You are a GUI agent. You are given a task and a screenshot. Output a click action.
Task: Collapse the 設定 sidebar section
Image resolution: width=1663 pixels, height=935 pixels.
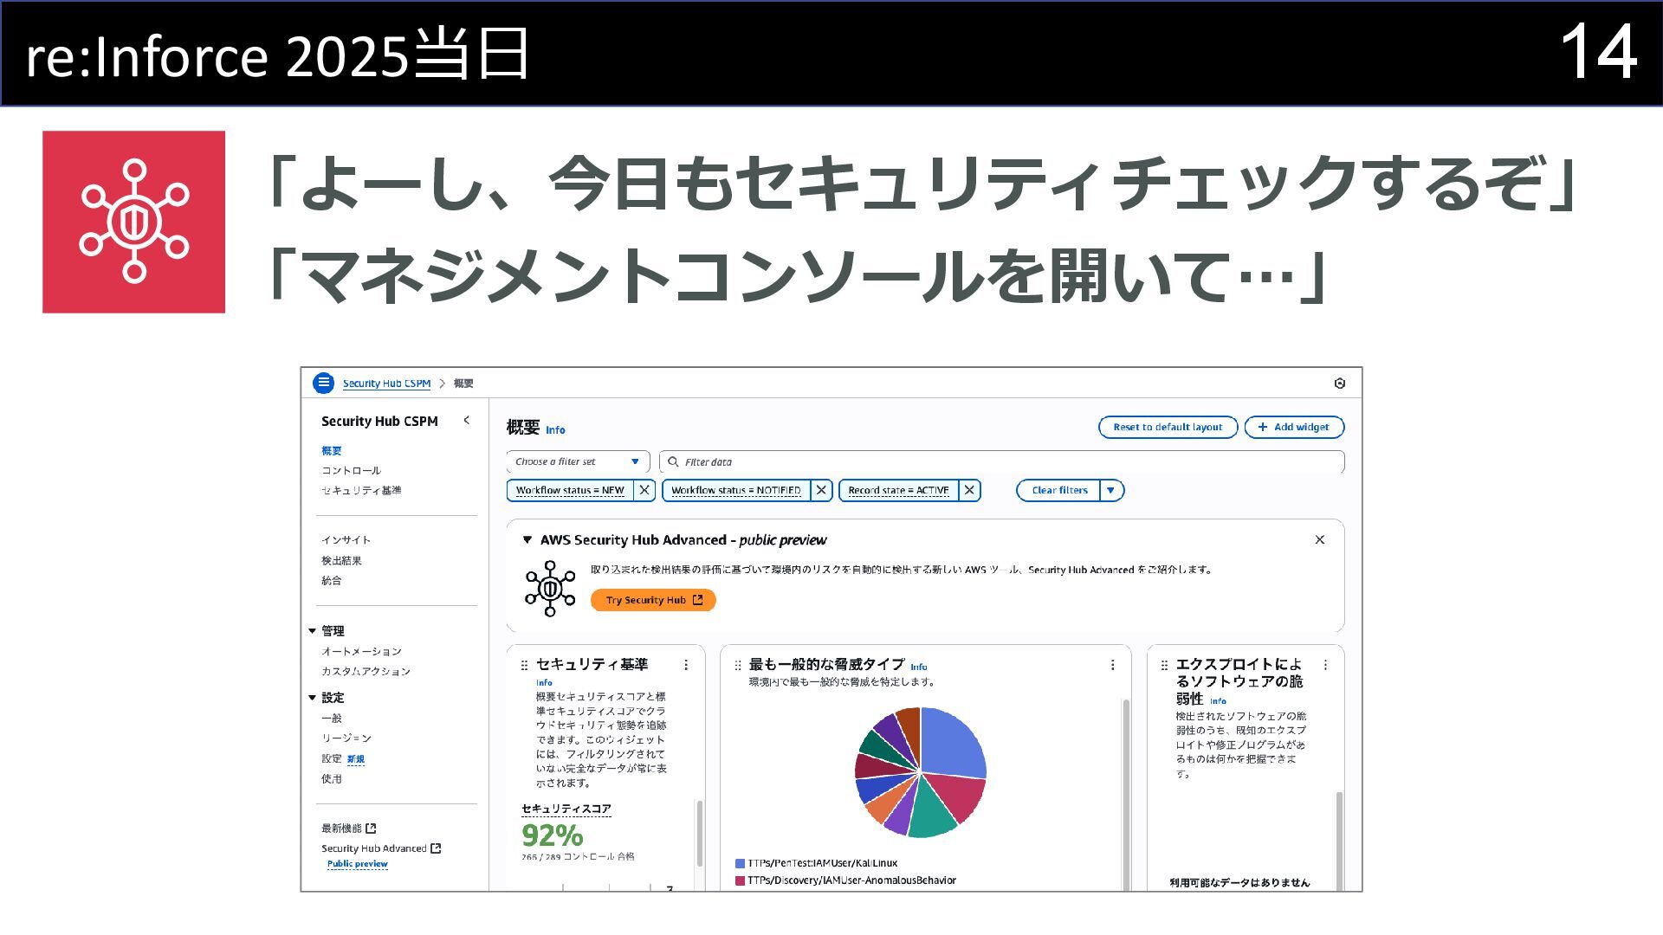(x=312, y=698)
